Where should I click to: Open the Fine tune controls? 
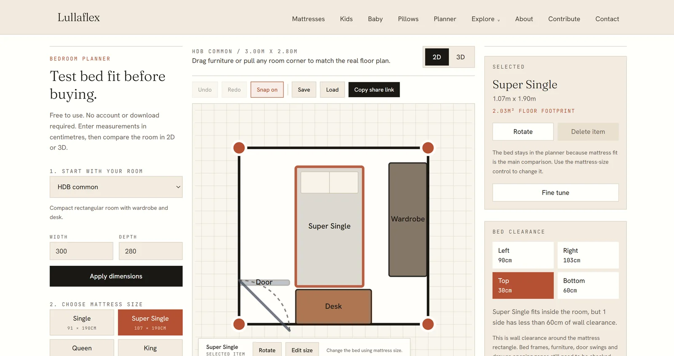[x=556, y=193]
